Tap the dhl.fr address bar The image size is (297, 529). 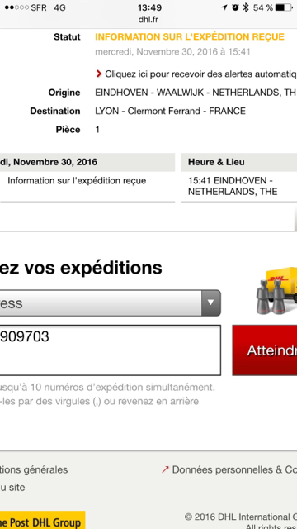(x=148, y=20)
